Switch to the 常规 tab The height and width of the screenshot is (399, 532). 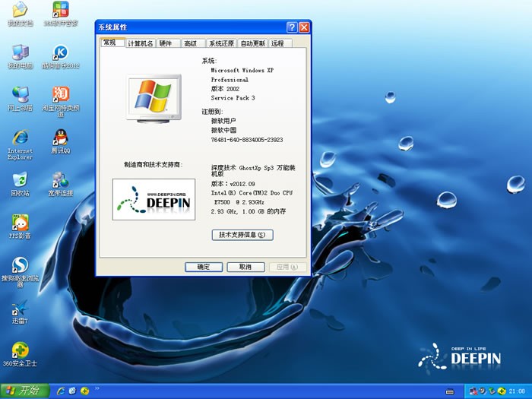point(112,43)
